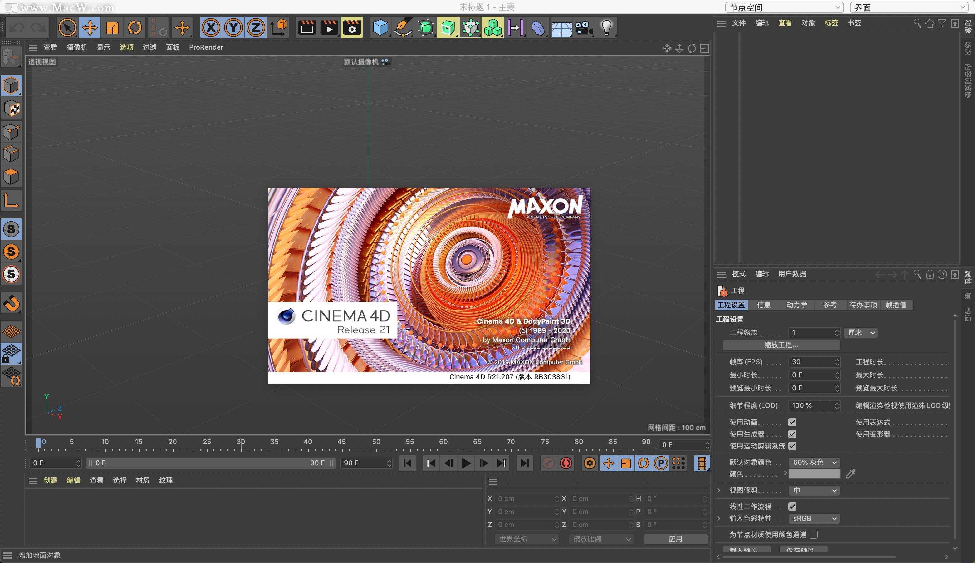The width and height of the screenshot is (975, 563).
Task: Pick color with eyedropper next to 颜色
Action: [x=850, y=474]
